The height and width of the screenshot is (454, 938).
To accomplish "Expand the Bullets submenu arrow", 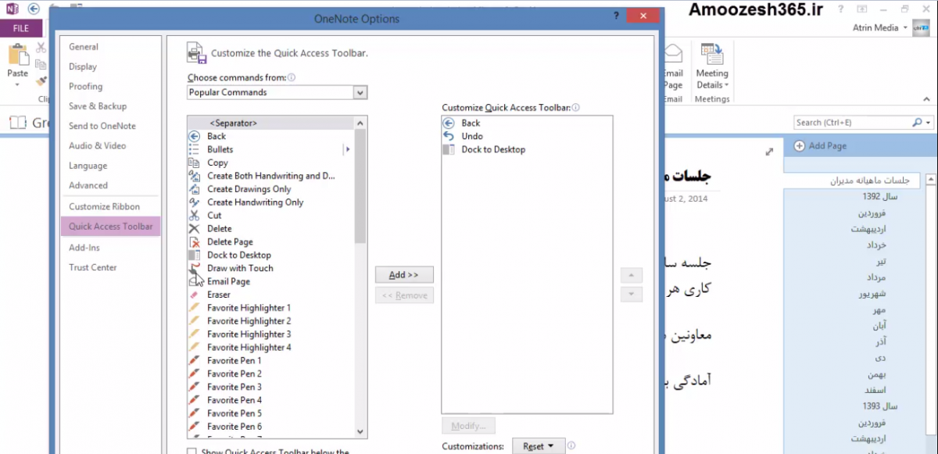I will point(347,149).
